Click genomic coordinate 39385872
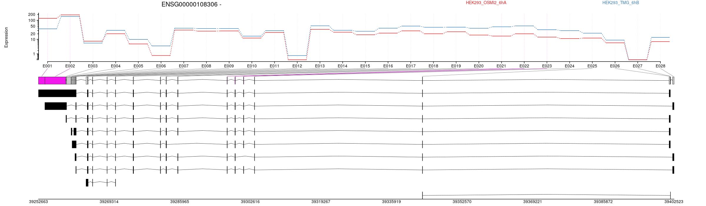This screenshot has width=706, height=206. tap(603, 202)
